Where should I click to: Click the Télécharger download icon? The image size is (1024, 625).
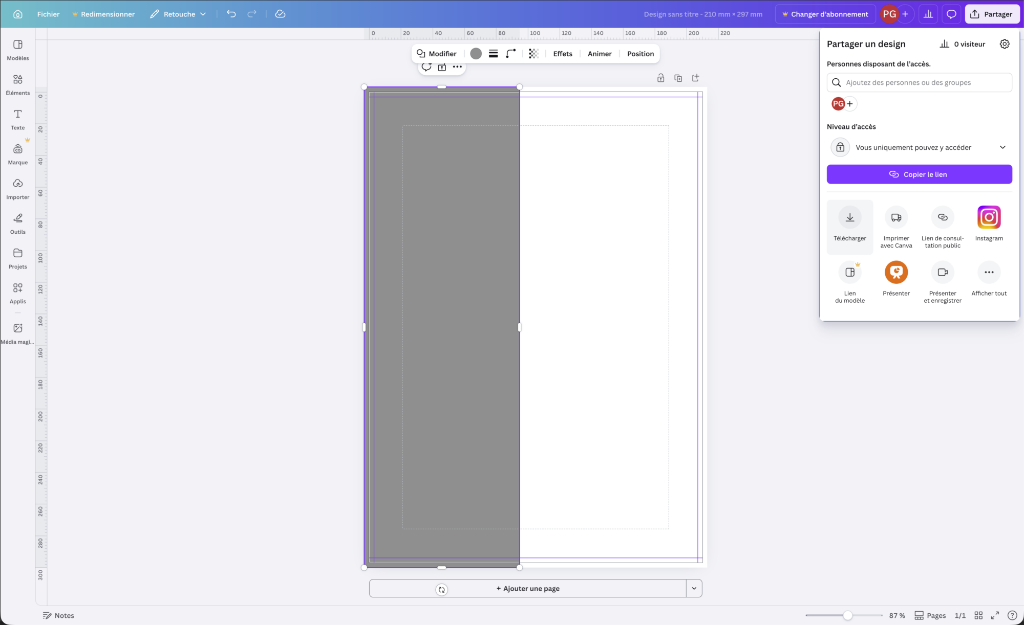pos(849,218)
